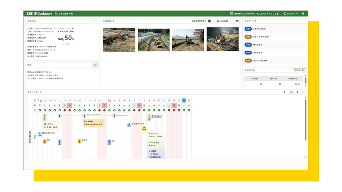Jump to 今日 on the whiteboard
The height and width of the screenshot is (192, 342).
click(x=291, y=92)
